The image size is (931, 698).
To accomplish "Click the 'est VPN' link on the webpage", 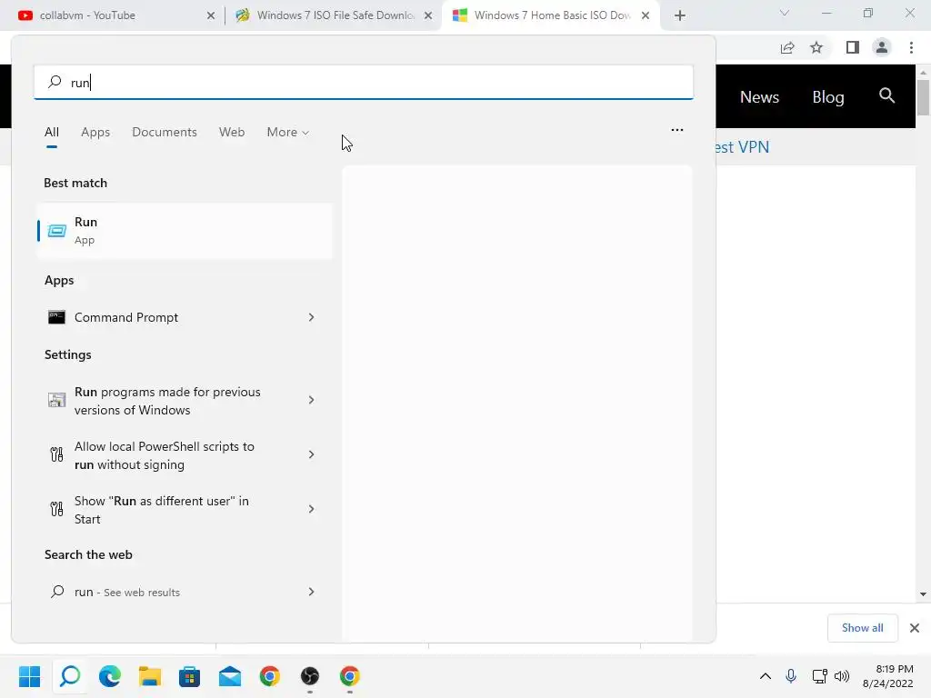I will tap(742, 146).
